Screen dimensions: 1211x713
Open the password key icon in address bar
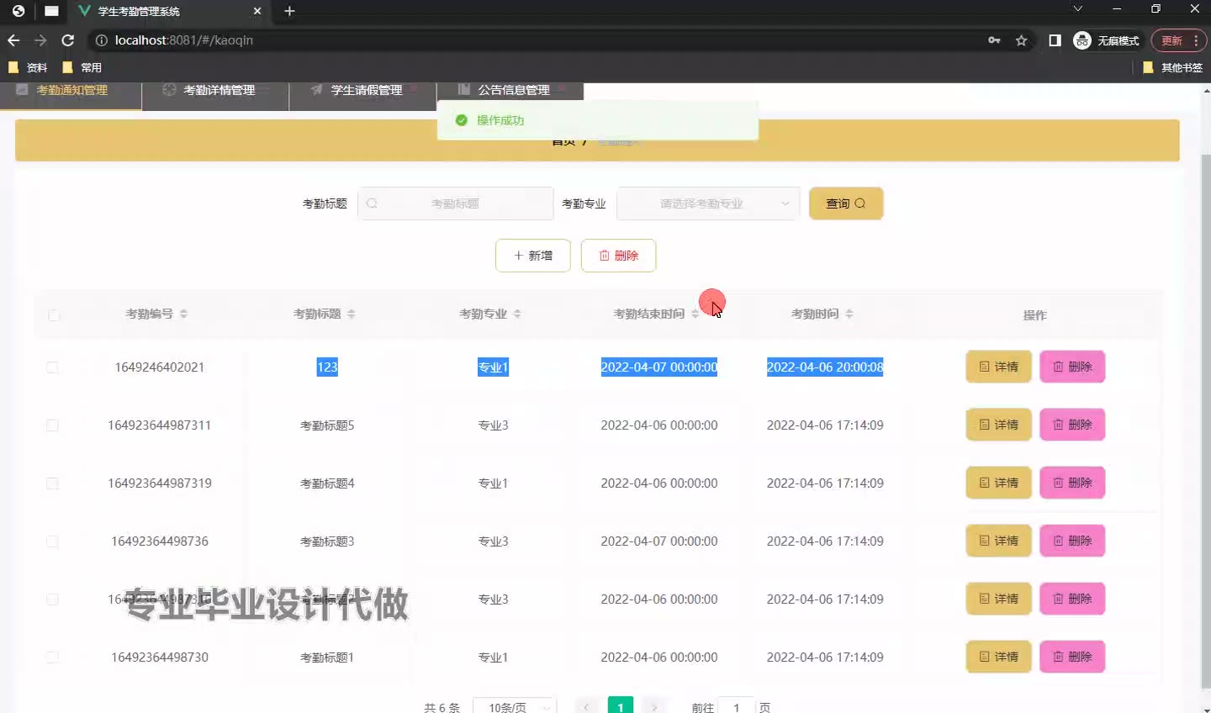click(x=994, y=40)
